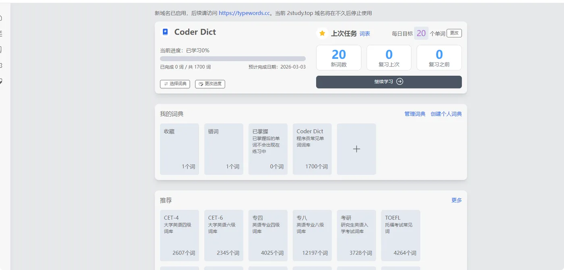Click the 当前进度:已学习0% text

185,51
